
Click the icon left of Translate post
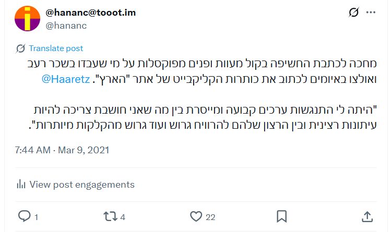point(21,48)
